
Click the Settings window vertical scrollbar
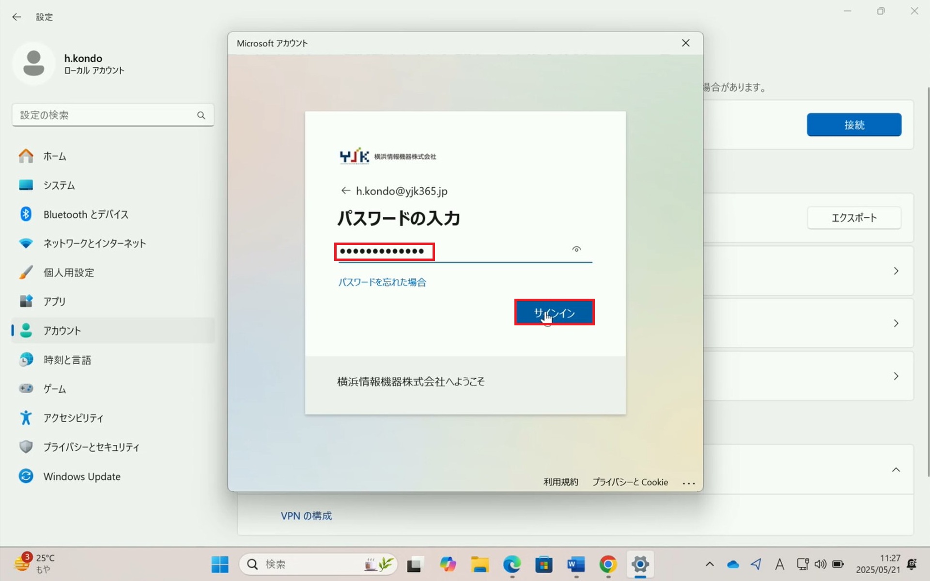928,281
